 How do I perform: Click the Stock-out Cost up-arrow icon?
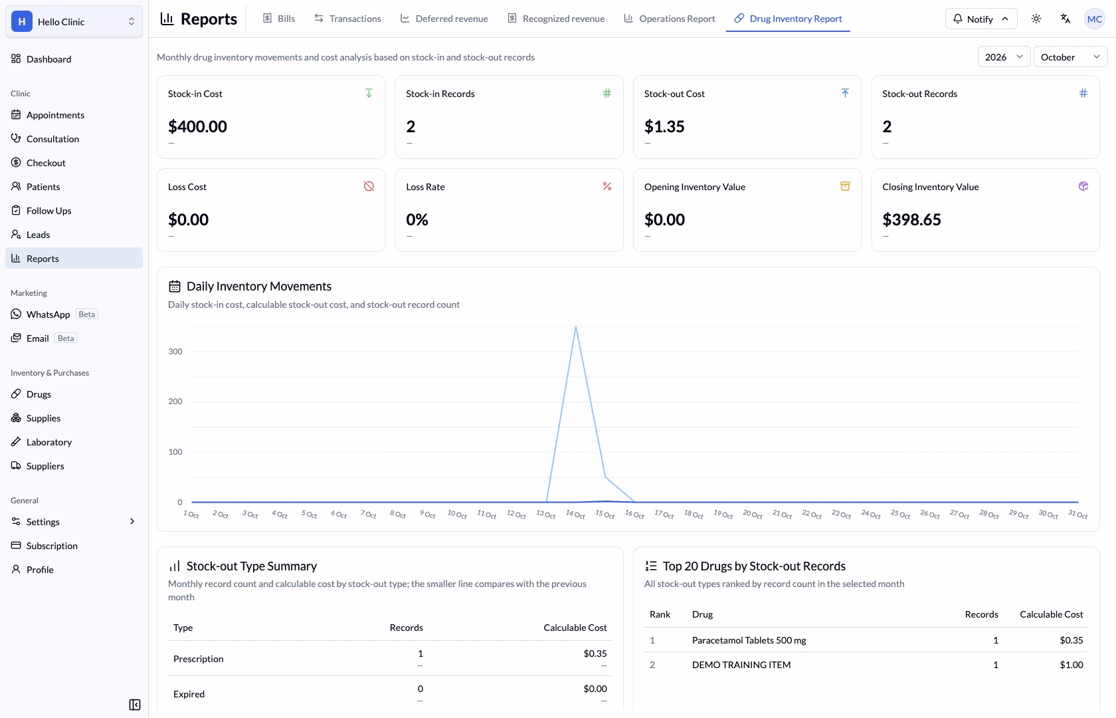tap(845, 93)
